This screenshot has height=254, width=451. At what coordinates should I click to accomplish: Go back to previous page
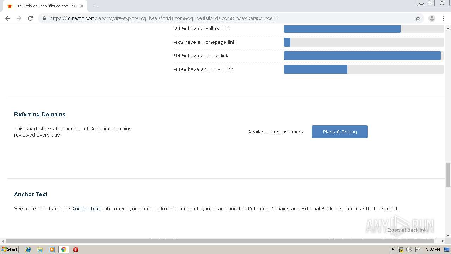tap(8, 18)
